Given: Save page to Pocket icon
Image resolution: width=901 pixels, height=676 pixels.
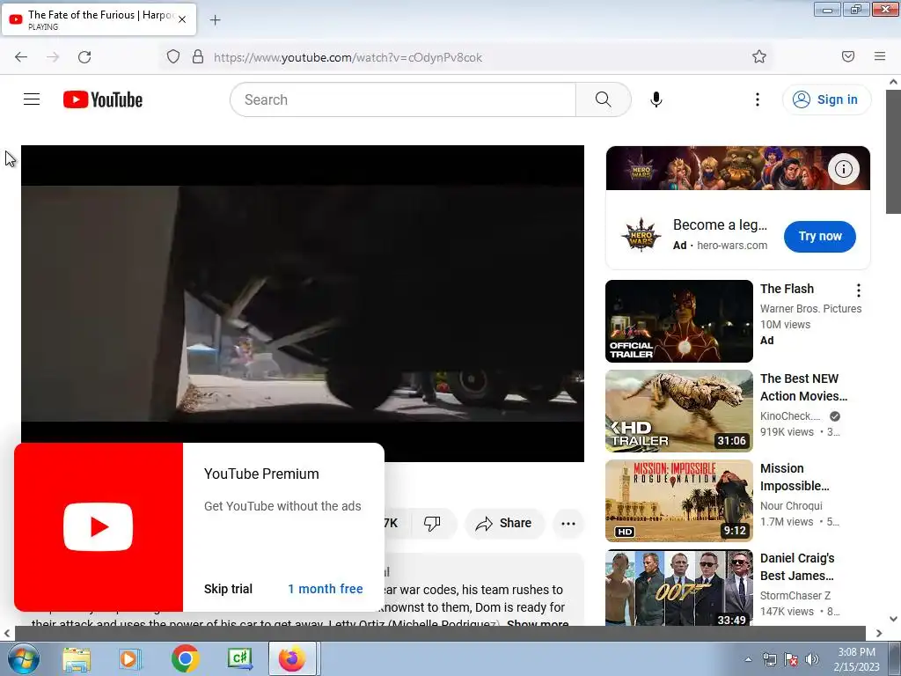Looking at the screenshot, I should [847, 56].
